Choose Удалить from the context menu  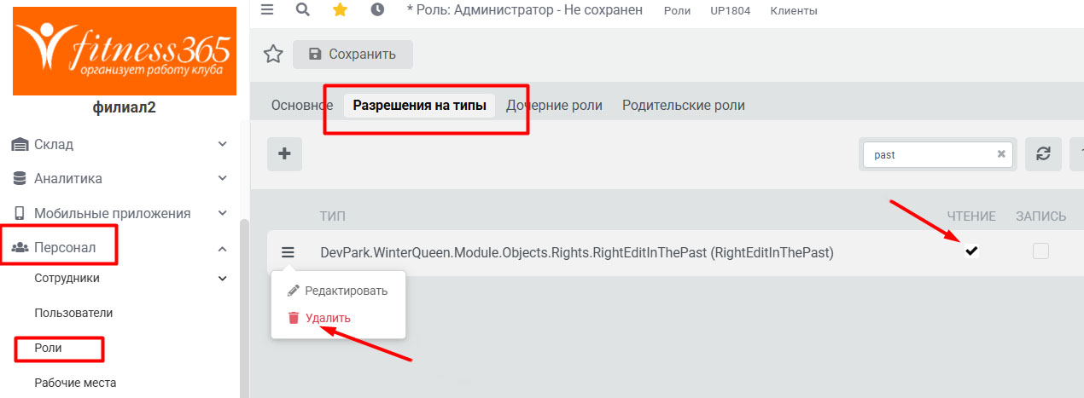tap(319, 318)
